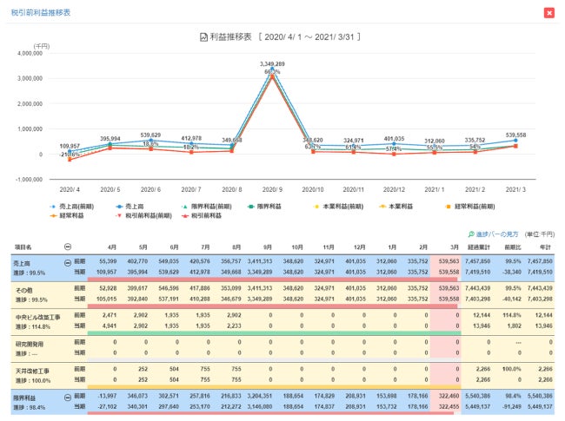Close the 税引前利益推移表 dialog with the red X

coord(548,13)
